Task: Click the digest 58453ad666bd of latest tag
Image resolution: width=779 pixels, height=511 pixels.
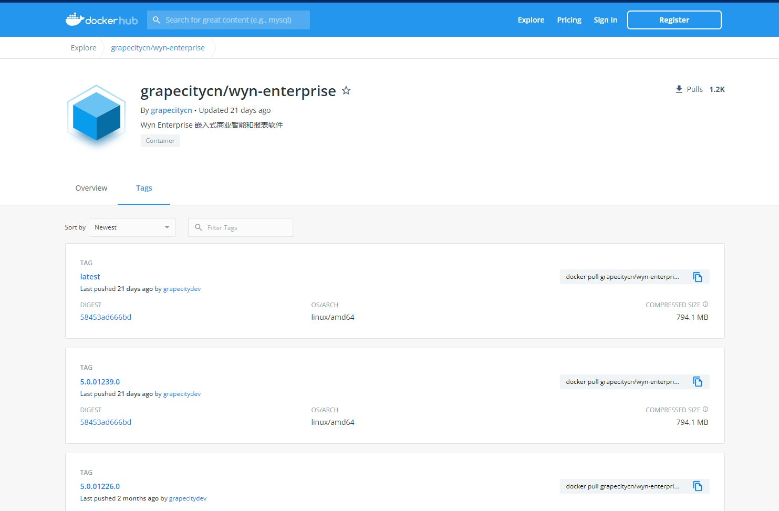Action: click(x=106, y=317)
